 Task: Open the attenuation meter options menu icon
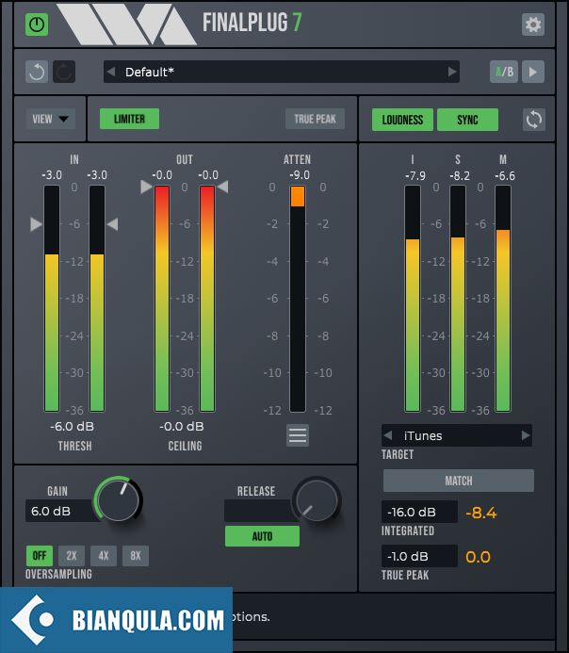tap(298, 435)
